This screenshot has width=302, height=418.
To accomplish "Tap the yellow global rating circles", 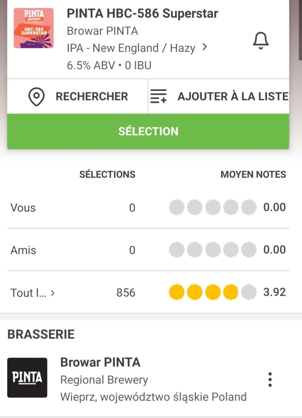I will 213,293.
